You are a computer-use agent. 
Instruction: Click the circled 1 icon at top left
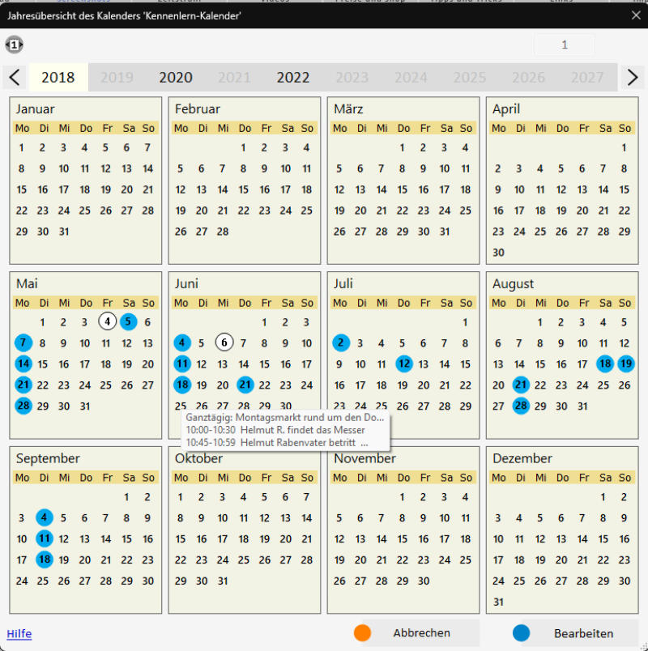click(x=14, y=45)
